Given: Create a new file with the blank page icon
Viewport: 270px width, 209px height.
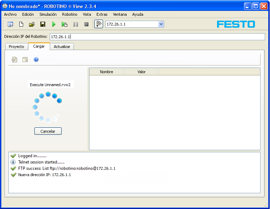Looking at the screenshot, I should (21, 24).
